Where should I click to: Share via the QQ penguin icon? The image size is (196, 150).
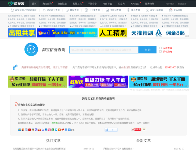point(33,130)
